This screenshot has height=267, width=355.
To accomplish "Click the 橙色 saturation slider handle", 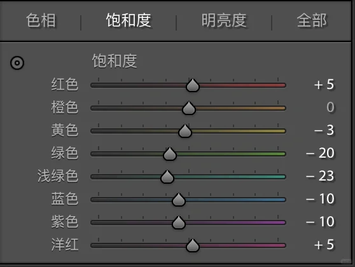I will point(189,108).
